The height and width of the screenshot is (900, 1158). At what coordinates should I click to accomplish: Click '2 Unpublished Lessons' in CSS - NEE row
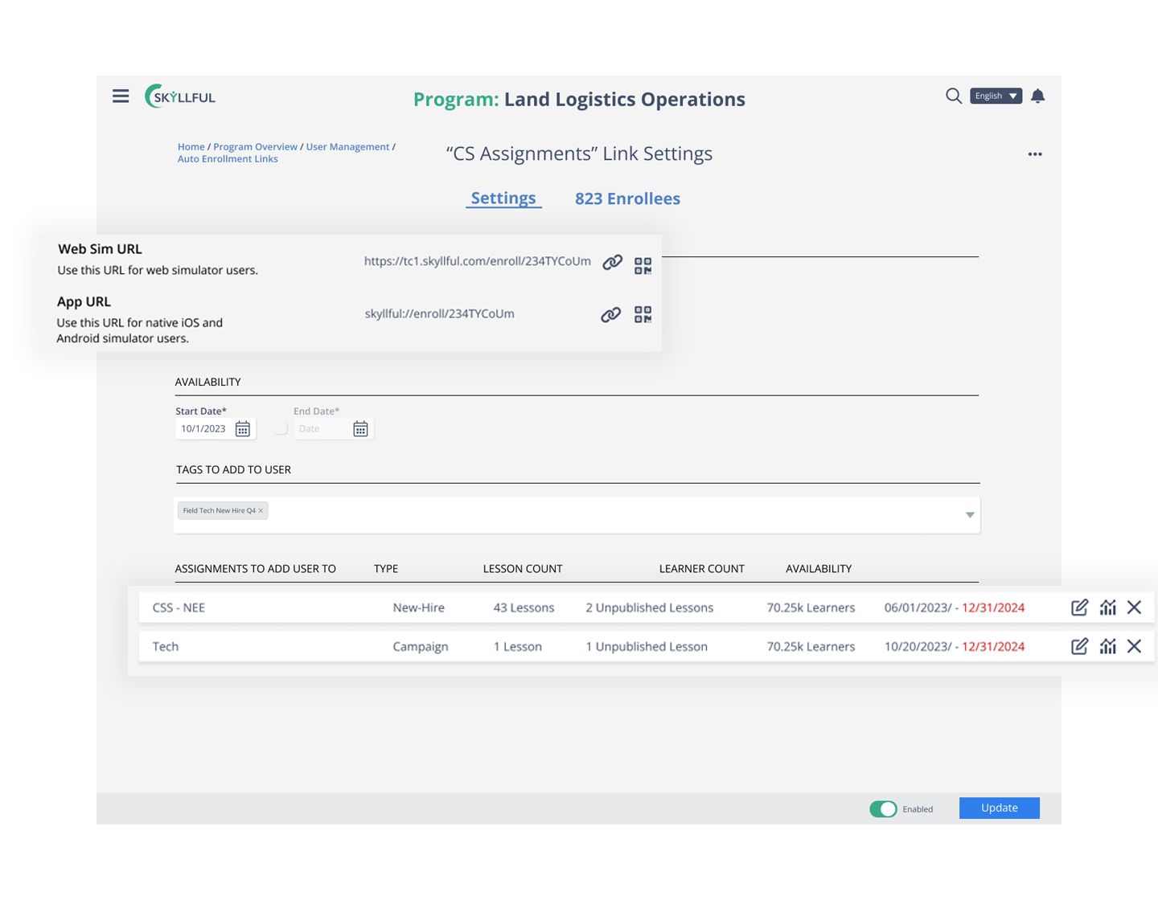coord(650,607)
